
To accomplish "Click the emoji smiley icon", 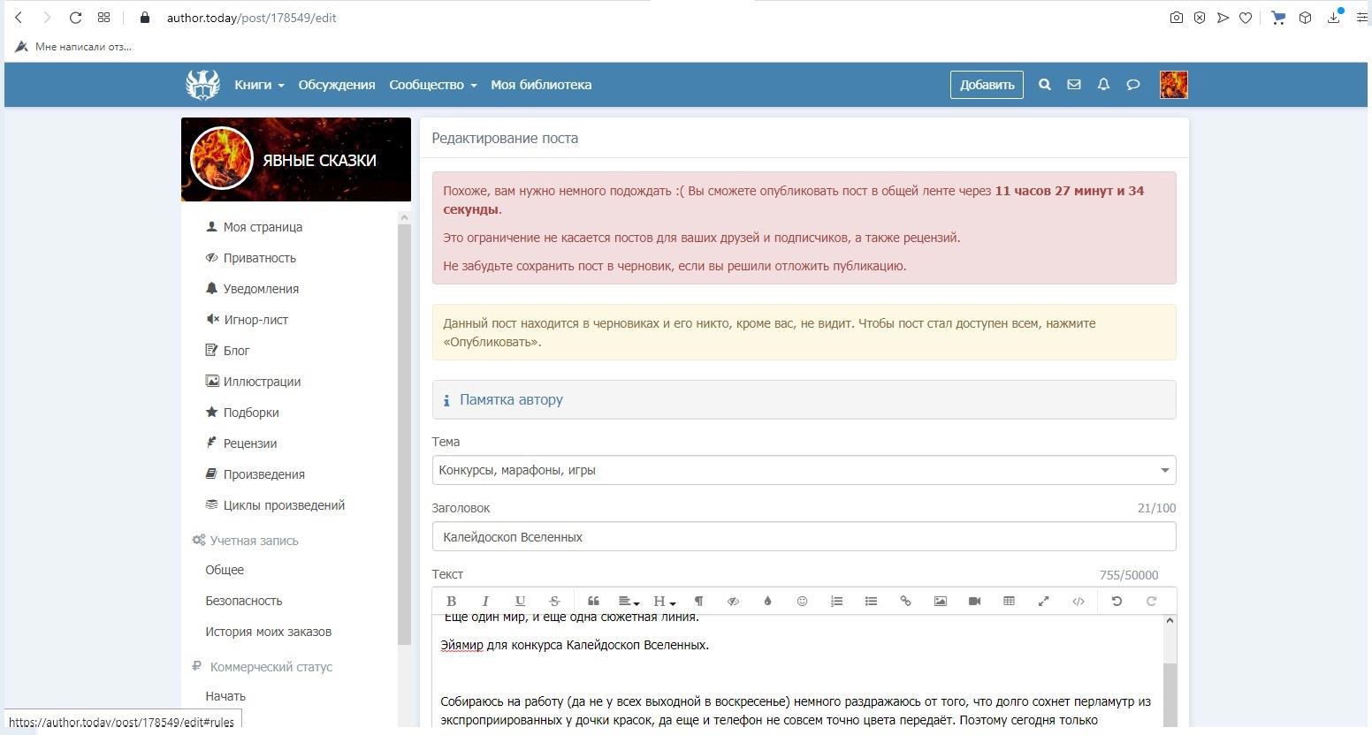I will click(x=802, y=601).
